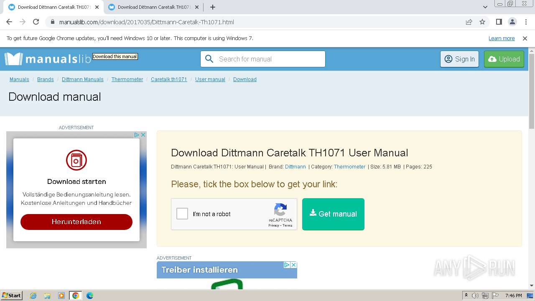Screen dimensions: 535x301
Task: Go forward using the browser forward arrow
Action: 23,22
